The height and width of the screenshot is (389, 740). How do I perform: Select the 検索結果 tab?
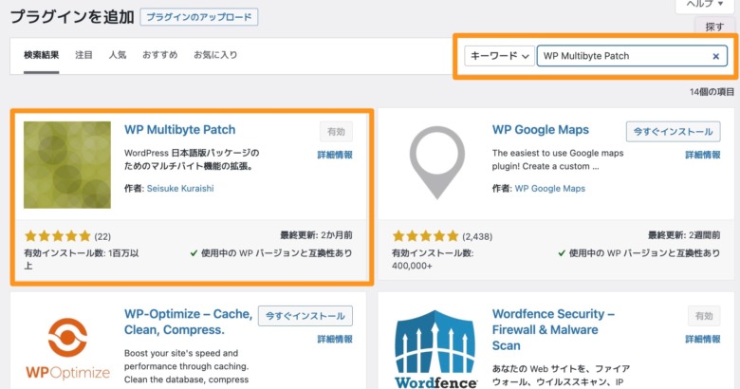pos(42,55)
